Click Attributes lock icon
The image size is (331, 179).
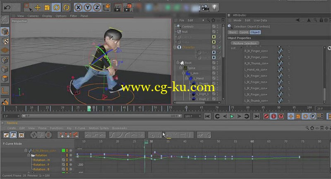[321, 20]
